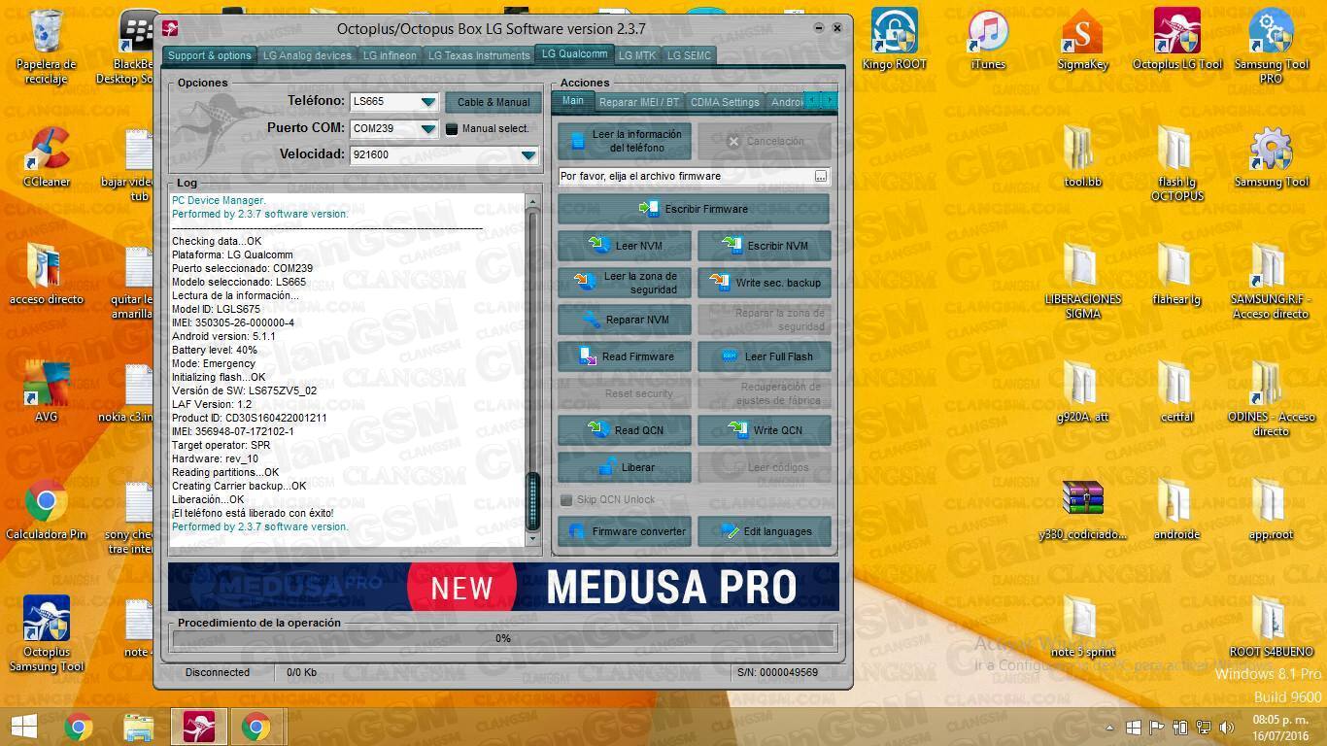Open Kingo ROOT desktop shortcut
Viewport: 1327px width, 746px height.
(894, 39)
